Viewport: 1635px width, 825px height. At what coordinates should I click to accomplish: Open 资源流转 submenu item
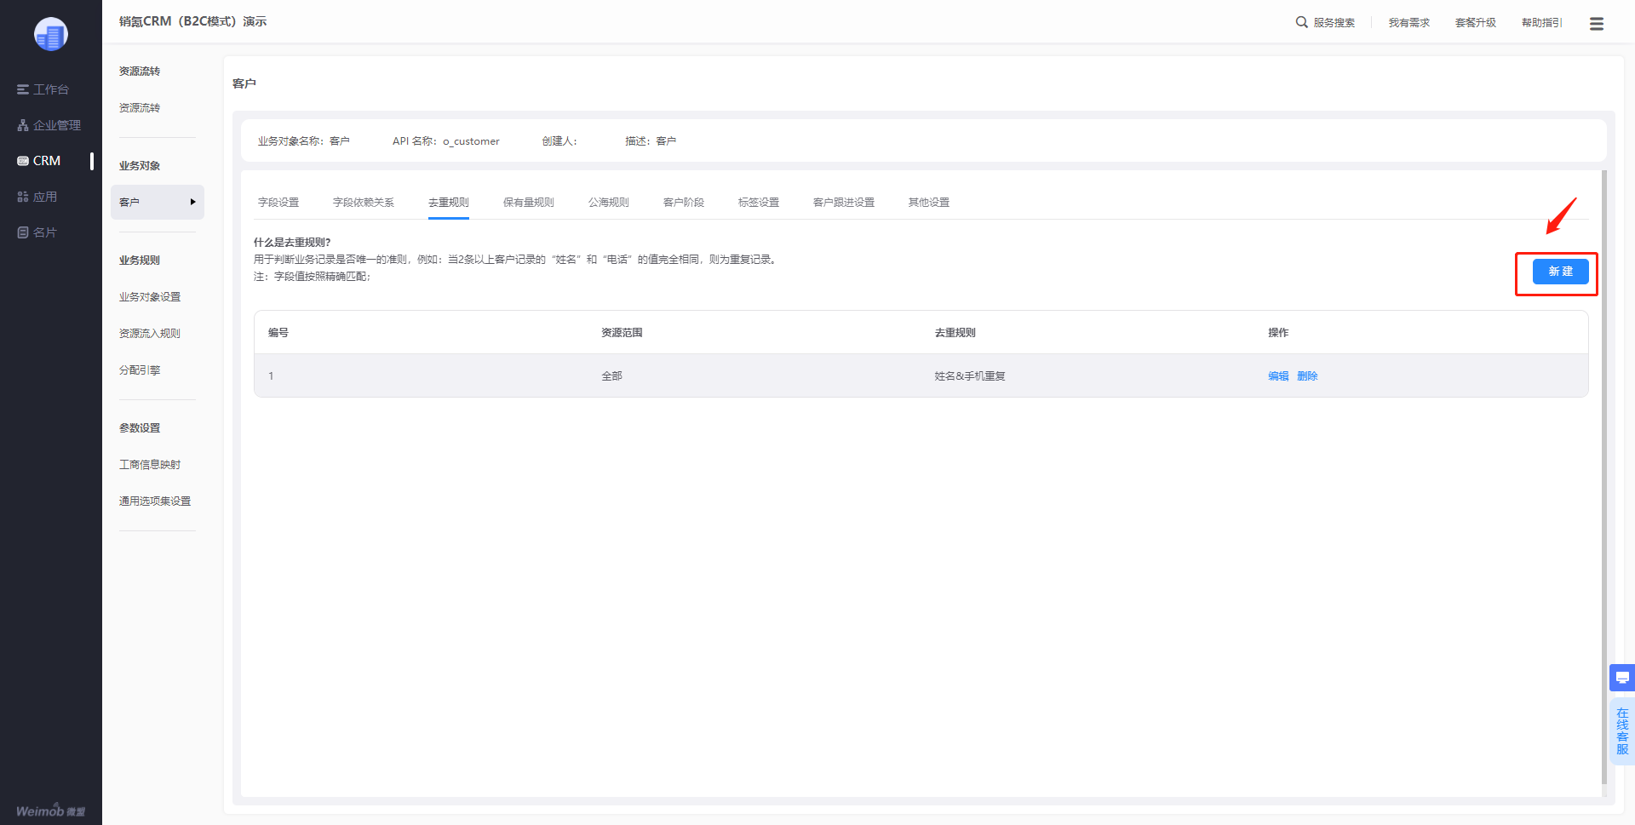tap(140, 108)
